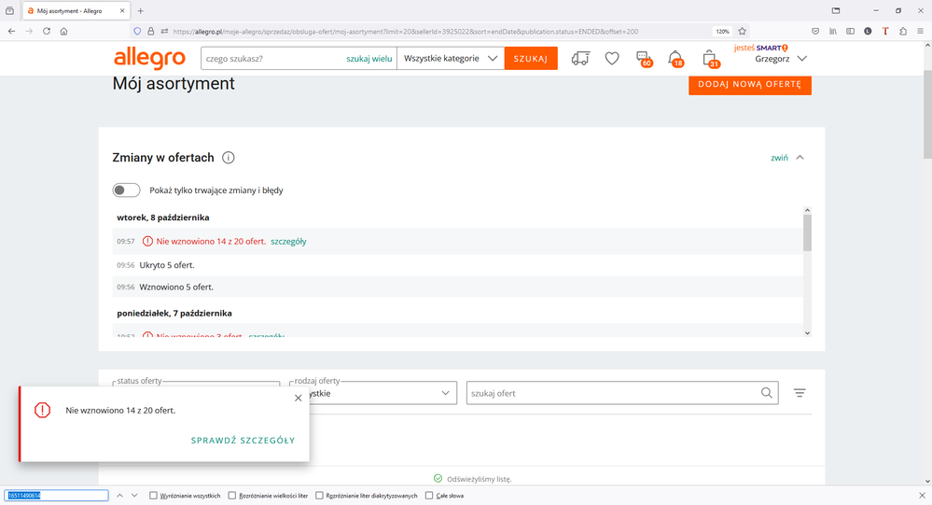
Task: Open the Grzegorz account menu
Action: (x=781, y=59)
